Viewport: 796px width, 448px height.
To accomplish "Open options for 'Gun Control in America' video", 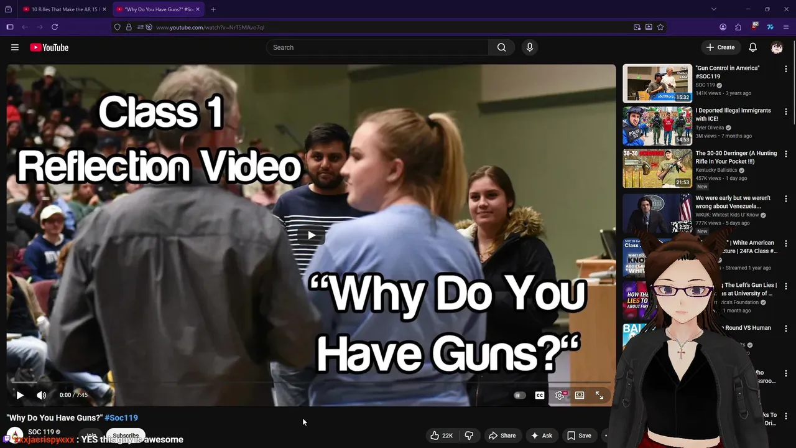I will (786, 69).
